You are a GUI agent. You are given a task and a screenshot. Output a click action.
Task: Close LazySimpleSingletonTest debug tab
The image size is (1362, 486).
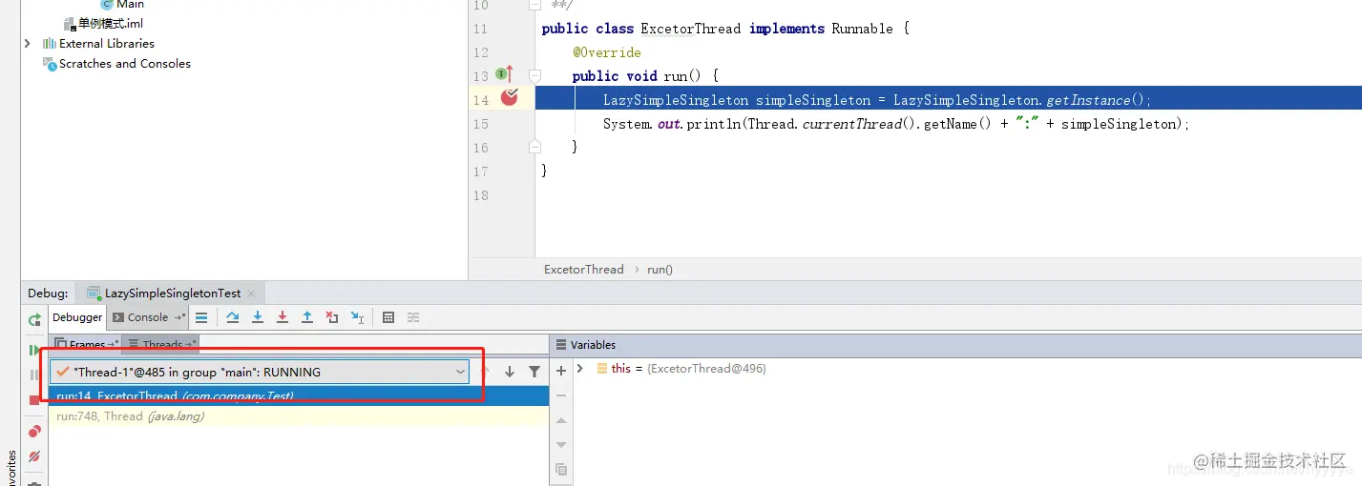point(251,294)
